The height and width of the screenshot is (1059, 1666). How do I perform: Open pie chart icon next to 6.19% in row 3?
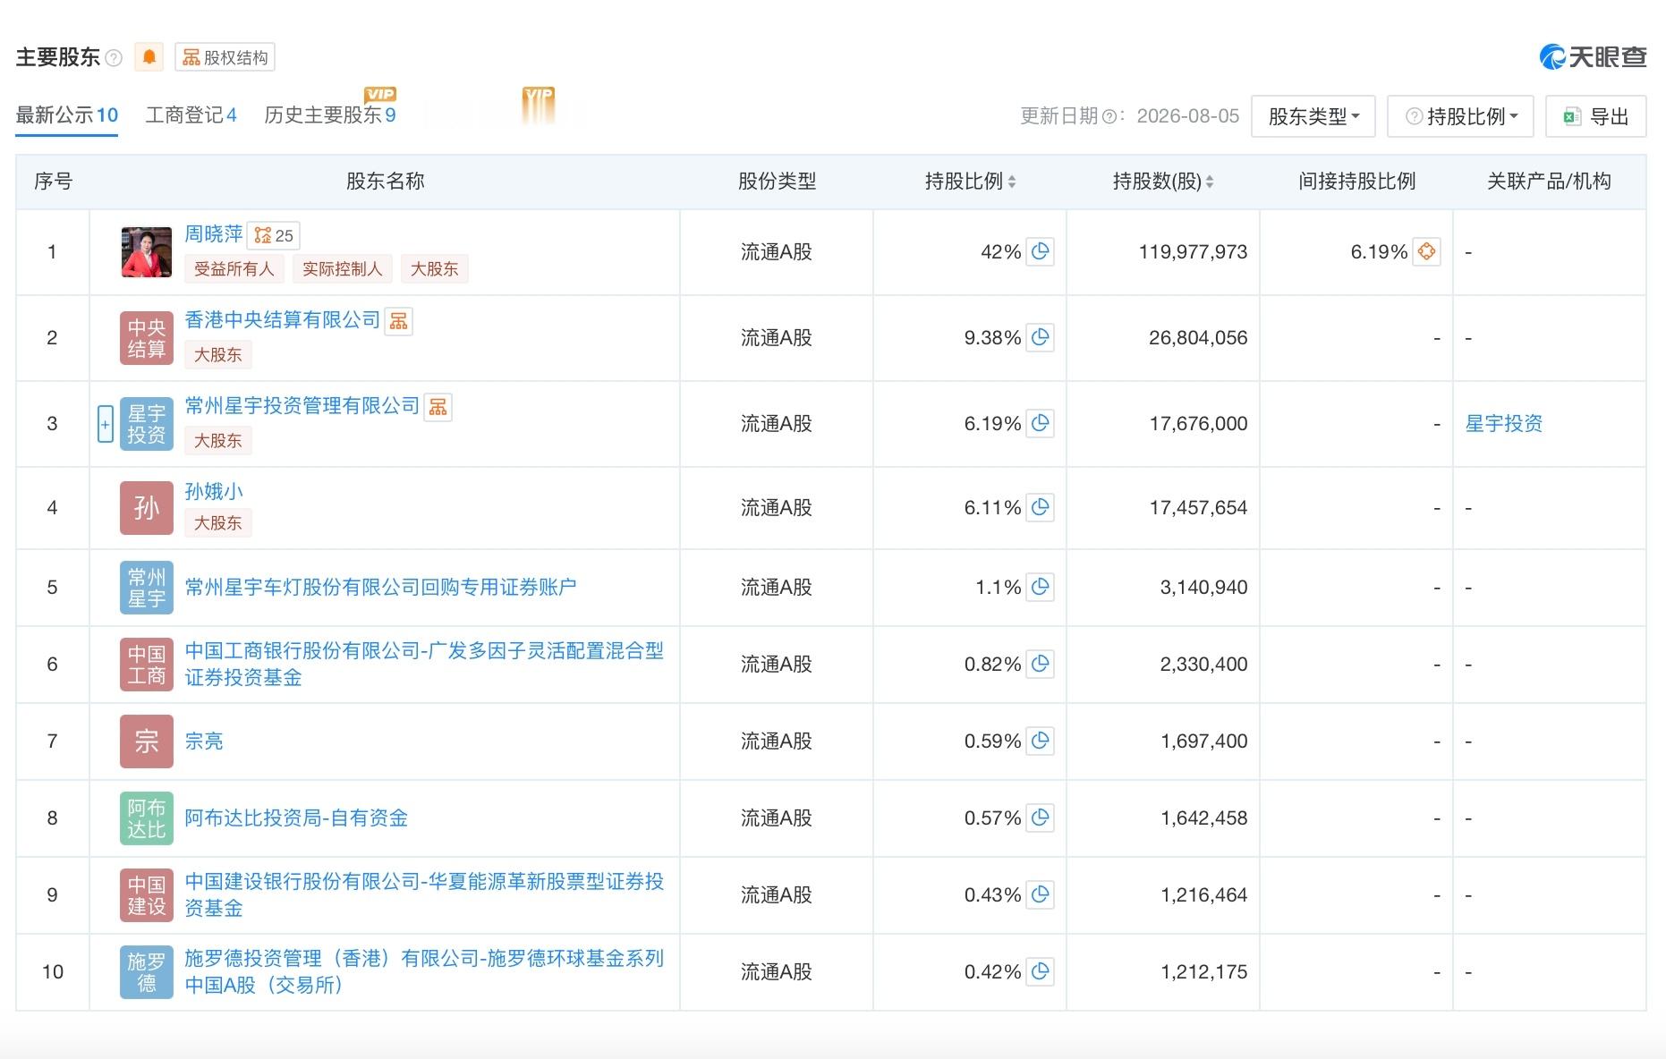click(x=1040, y=423)
